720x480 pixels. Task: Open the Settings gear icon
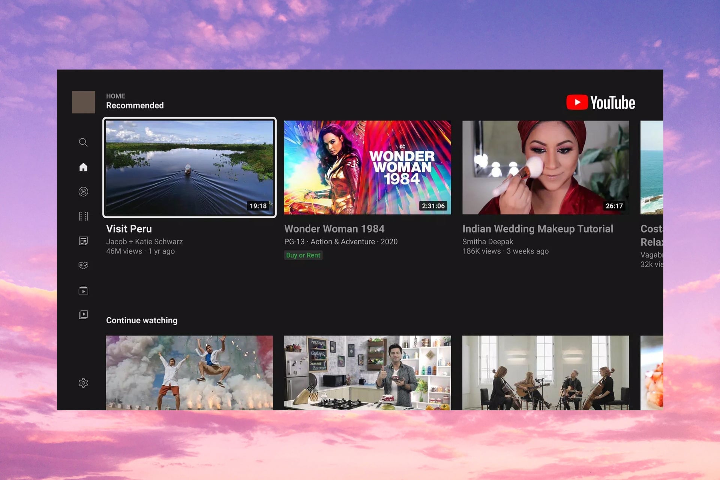click(x=83, y=383)
